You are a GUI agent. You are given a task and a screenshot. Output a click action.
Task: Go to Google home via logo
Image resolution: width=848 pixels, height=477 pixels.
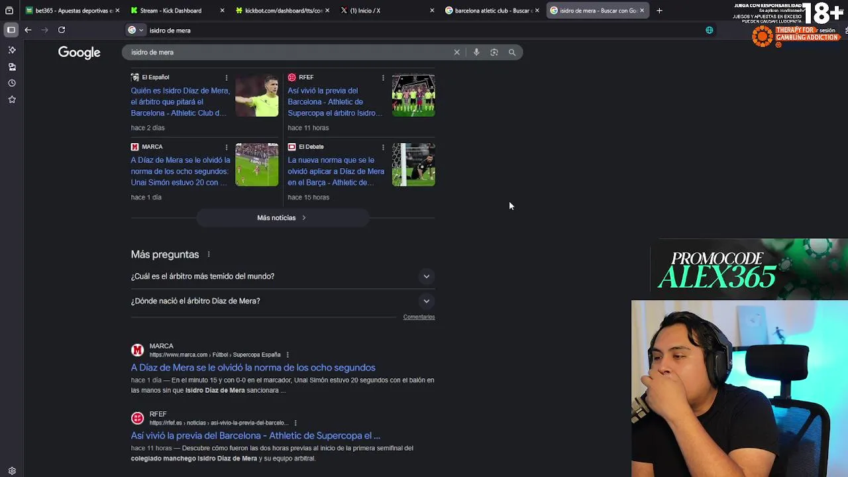point(79,52)
